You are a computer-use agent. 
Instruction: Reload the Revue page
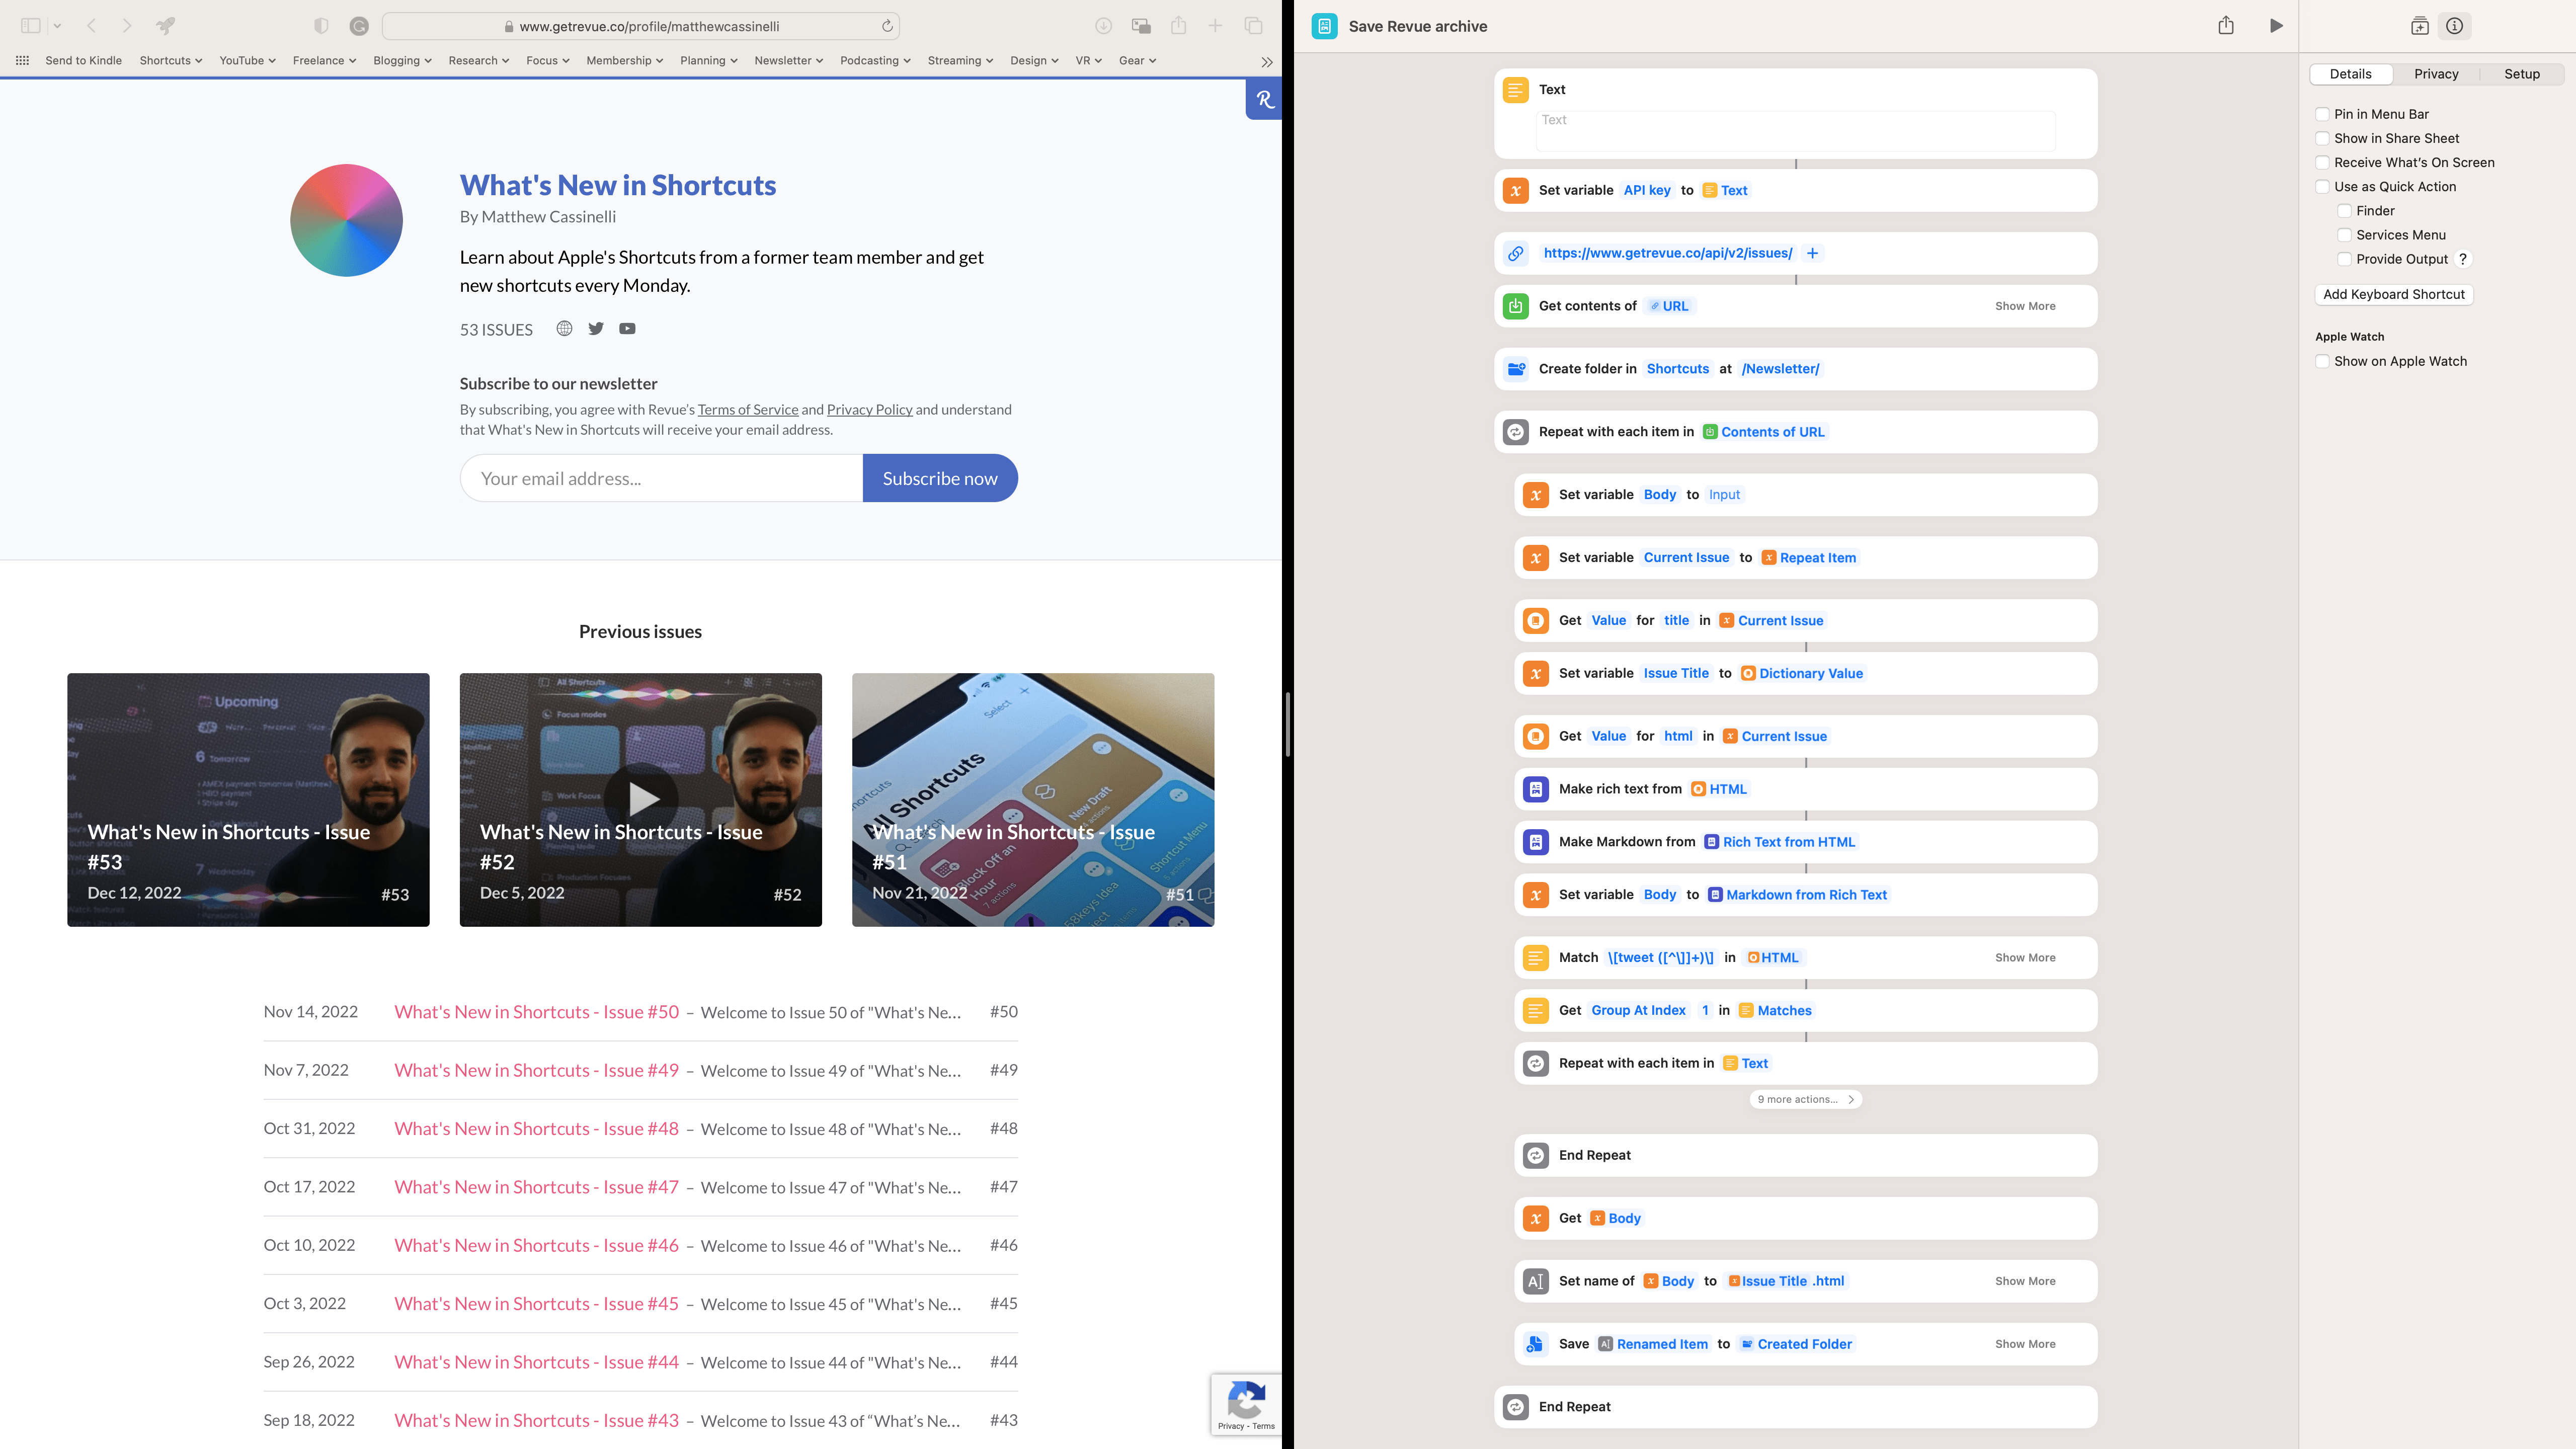(x=887, y=26)
